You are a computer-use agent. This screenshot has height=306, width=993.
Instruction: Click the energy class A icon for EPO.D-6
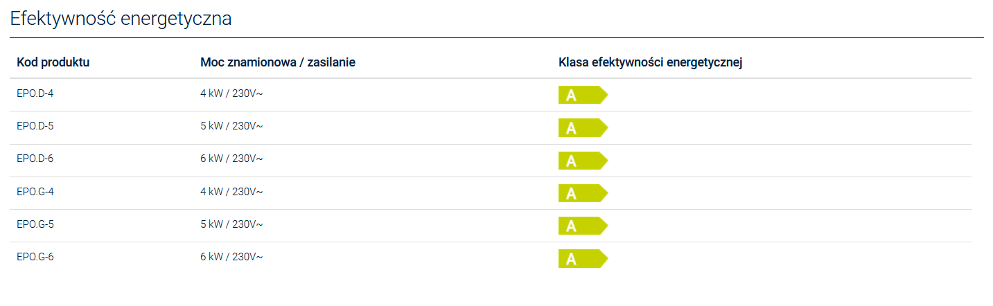[582, 161]
